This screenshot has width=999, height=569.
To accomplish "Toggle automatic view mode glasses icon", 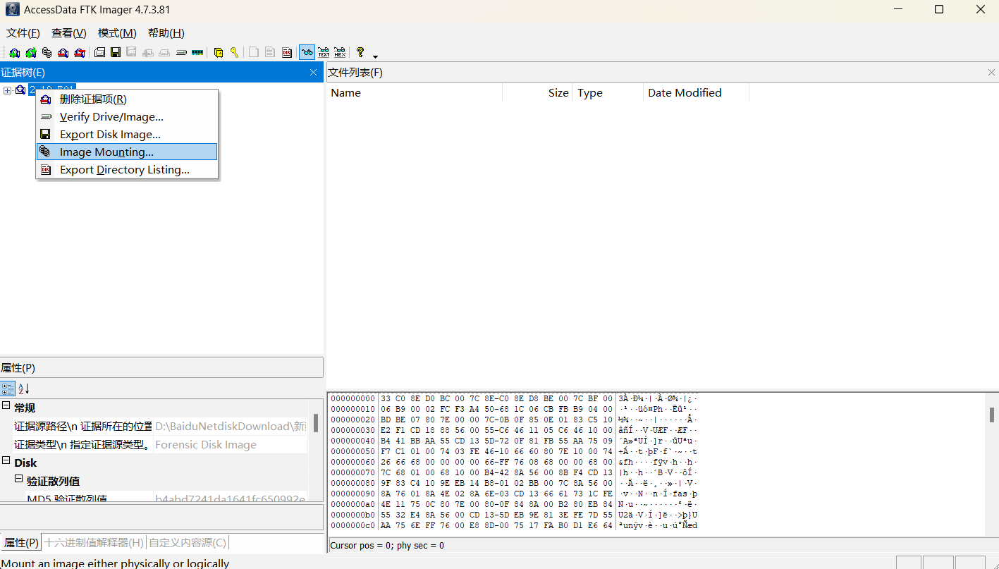I will tap(307, 52).
